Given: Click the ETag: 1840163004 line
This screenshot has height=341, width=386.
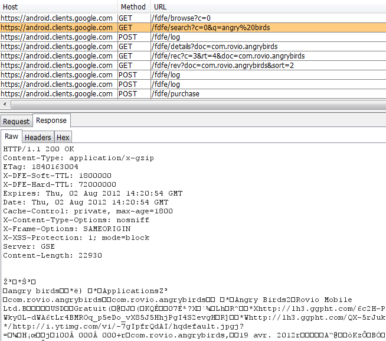Looking at the screenshot, I should 41,167.
